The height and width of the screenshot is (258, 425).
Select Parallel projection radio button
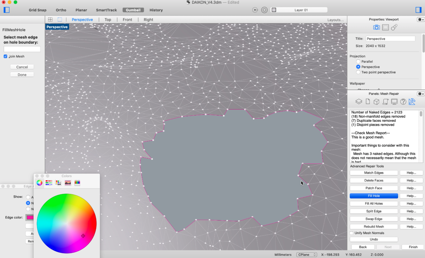[x=358, y=62]
